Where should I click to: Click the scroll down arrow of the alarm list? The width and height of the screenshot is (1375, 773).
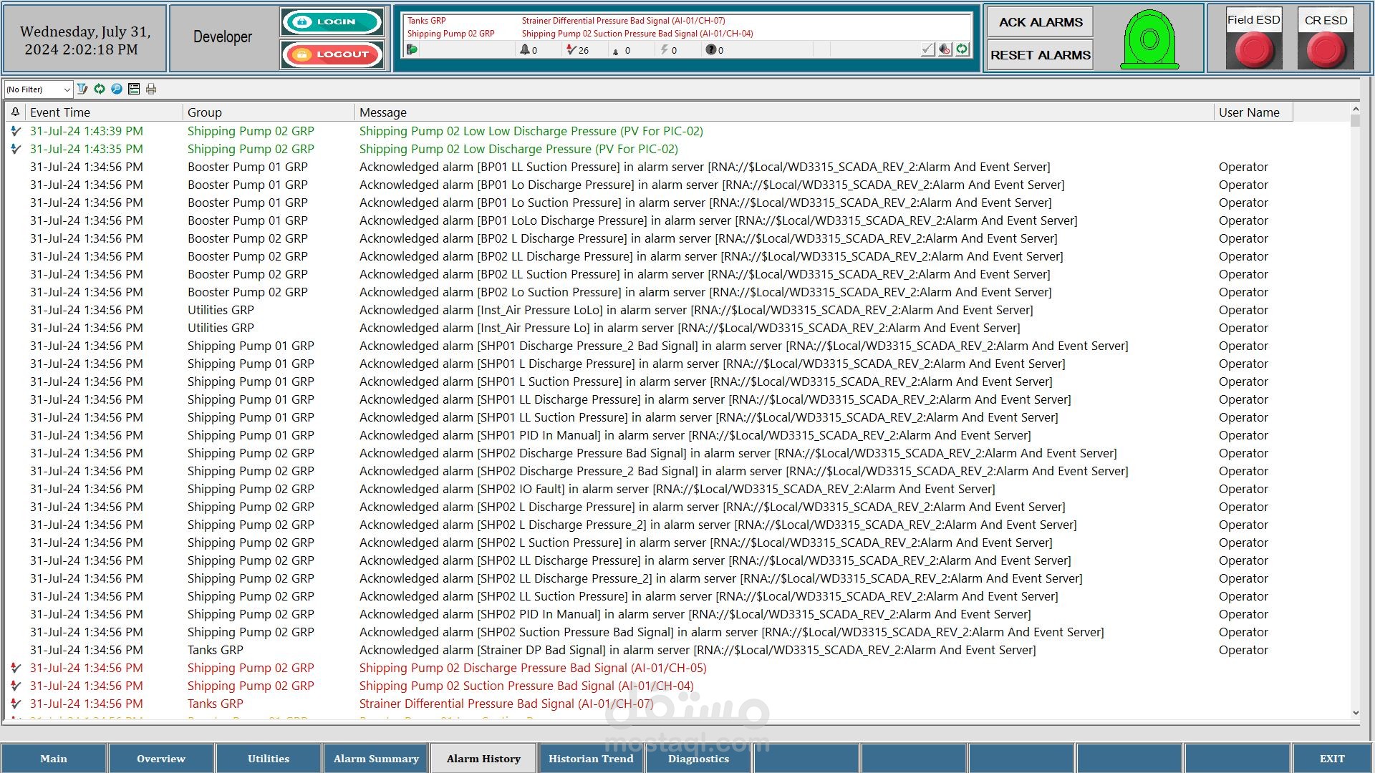[1355, 712]
